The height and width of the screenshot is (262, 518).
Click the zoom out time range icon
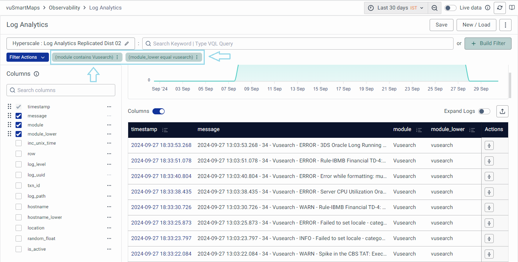click(435, 8)
